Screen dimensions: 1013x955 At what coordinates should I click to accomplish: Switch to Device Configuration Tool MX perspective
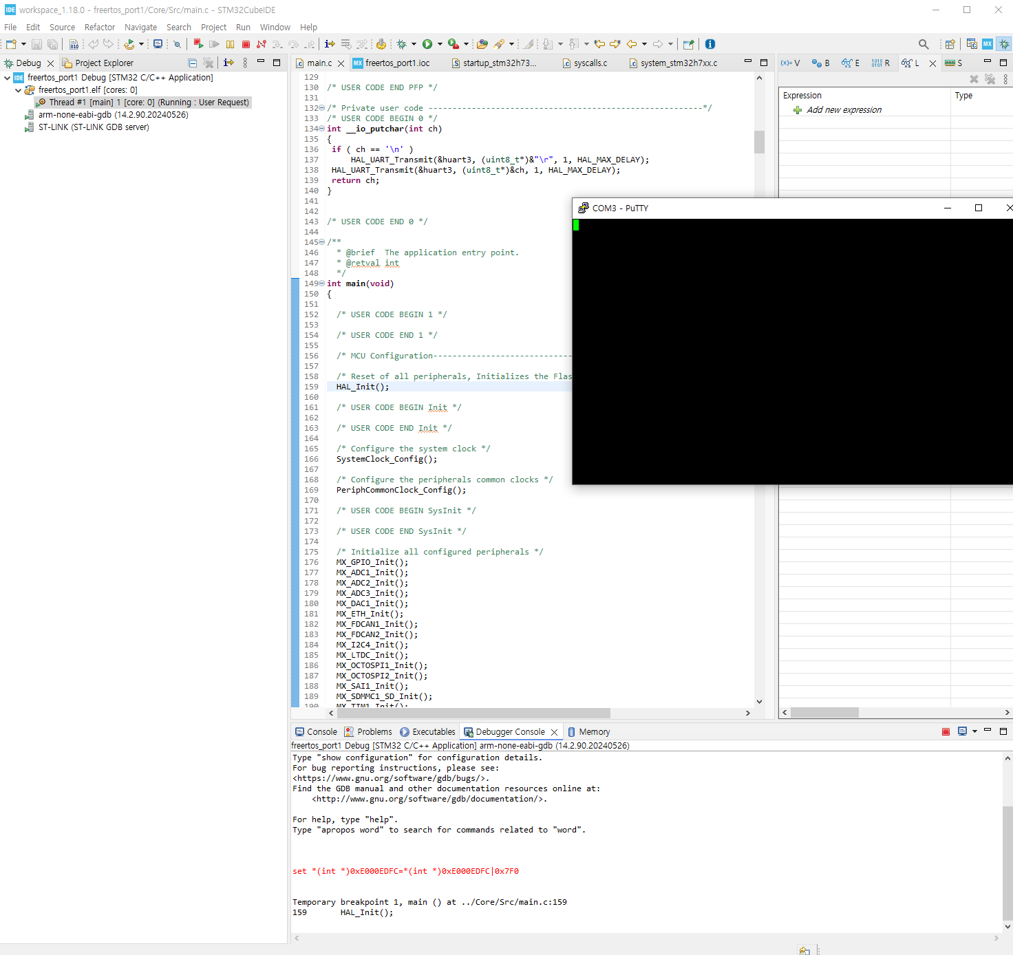988,44
